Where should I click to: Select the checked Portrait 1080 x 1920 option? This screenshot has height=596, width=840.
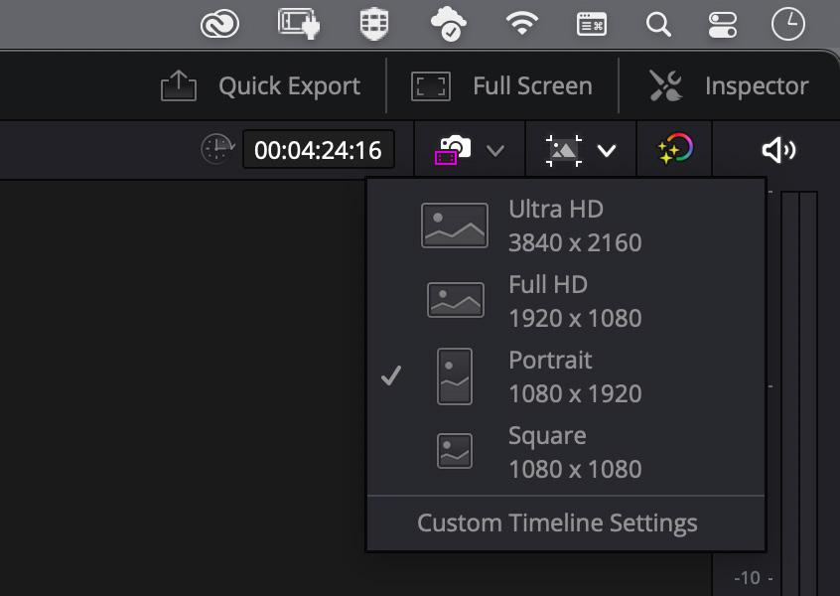coord(566,376)
